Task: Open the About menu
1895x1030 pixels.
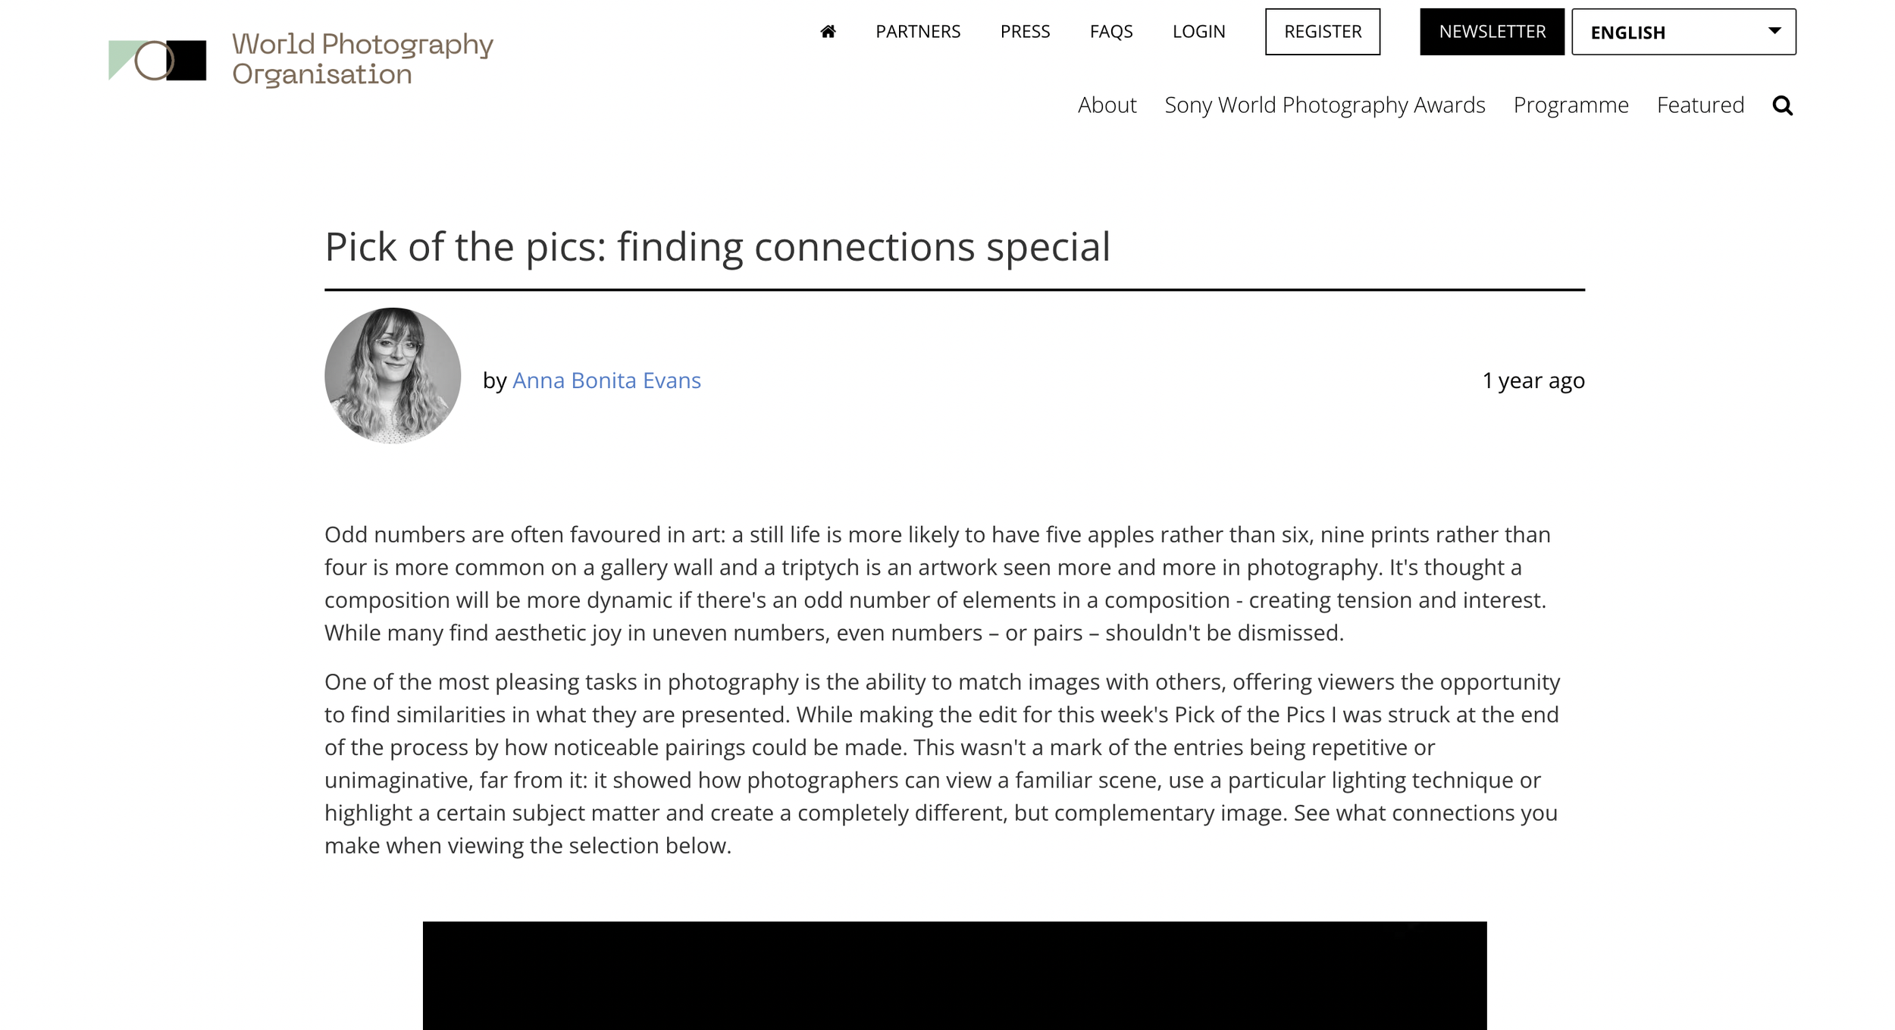Action: pos(1107,105)
